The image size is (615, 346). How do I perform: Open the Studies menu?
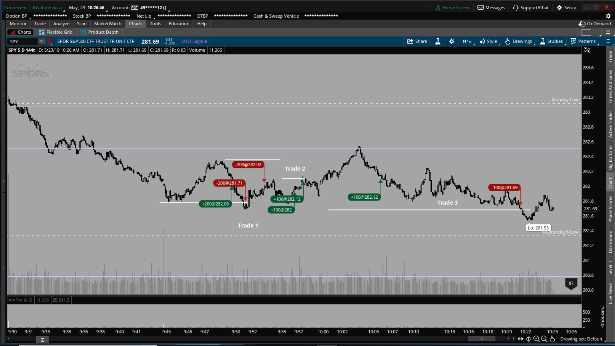551,41
